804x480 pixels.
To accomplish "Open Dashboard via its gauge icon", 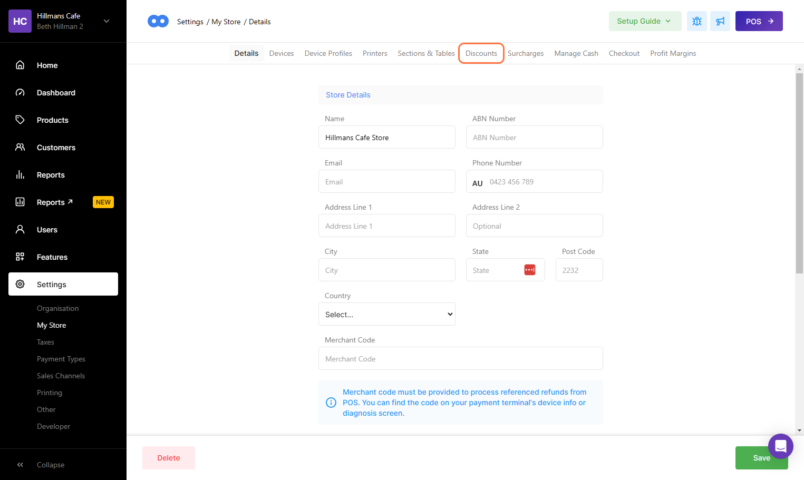I will 20,93.
